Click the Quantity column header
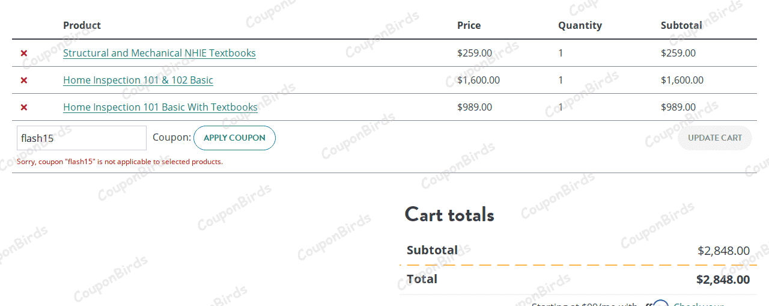Image resolution: width=769 pixels, height=306 pixels. click(x=580, y=25)
